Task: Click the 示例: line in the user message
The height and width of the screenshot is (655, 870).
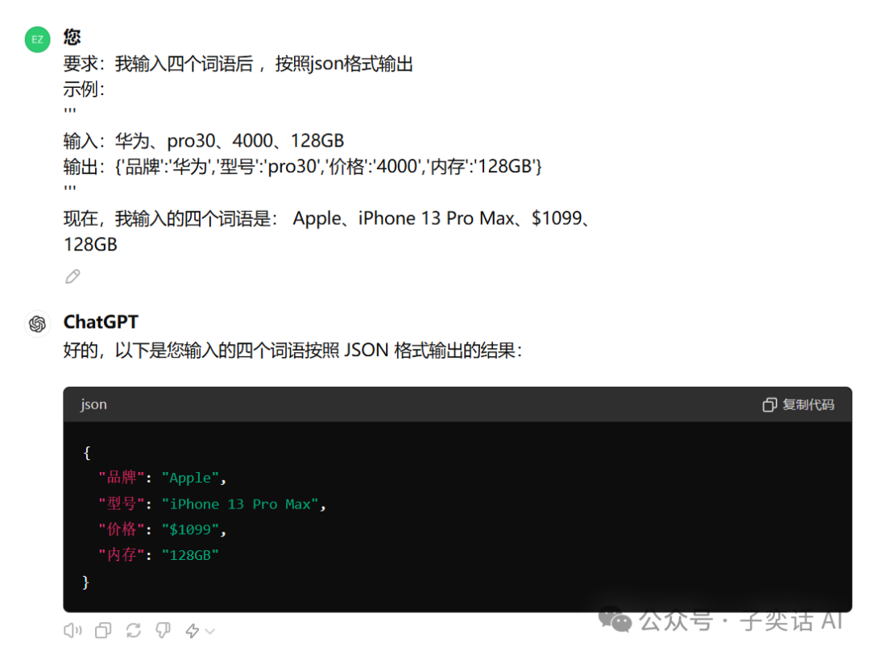Action: (84, 89)
